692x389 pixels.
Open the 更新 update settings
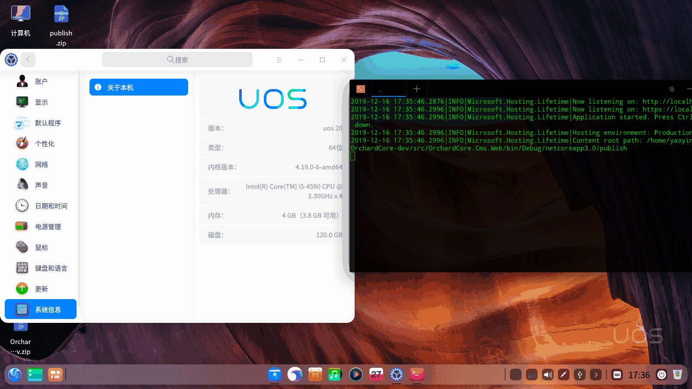pos(41,289)
